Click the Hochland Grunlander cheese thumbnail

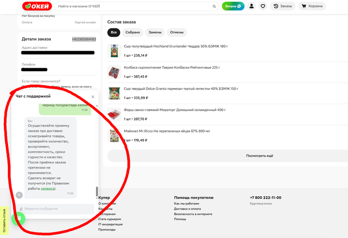coord(115,51)
